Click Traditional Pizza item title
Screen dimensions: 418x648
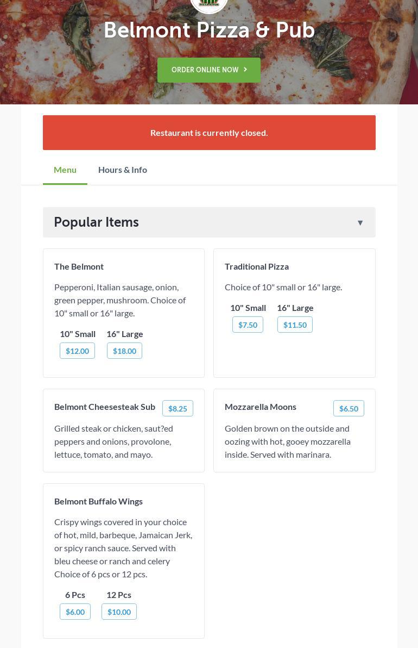click(257, 266)
